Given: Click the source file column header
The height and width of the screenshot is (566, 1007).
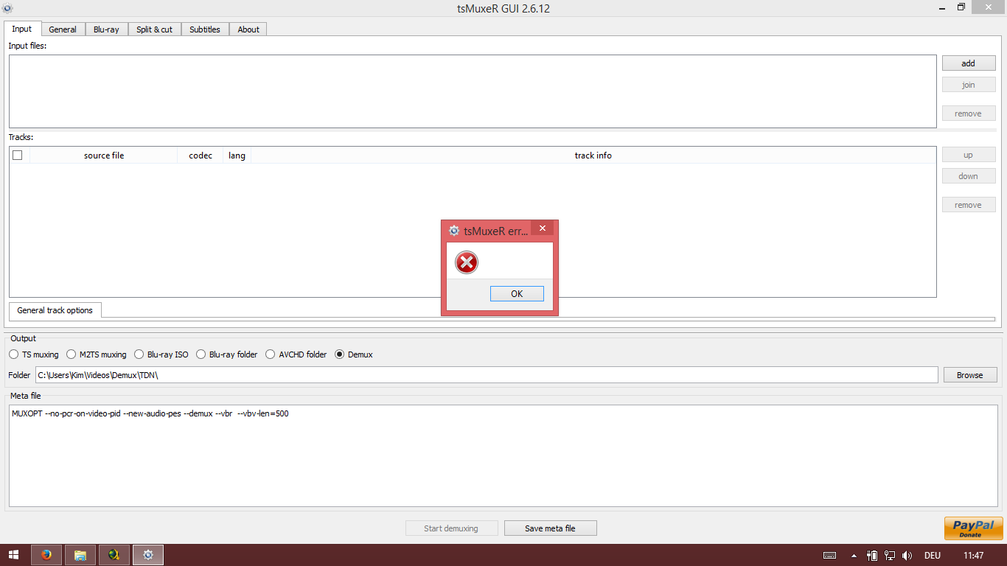Looking at the screenshot, I should pyautogui.click(x=104, y=156).
